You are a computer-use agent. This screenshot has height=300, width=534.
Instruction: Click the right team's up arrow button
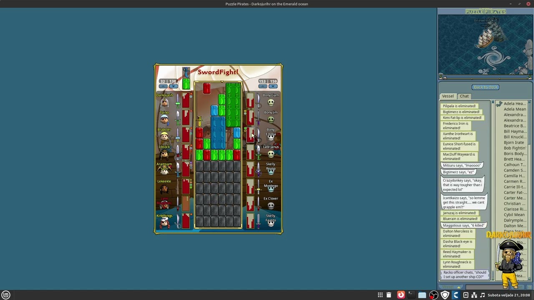(x=262, y=86)
